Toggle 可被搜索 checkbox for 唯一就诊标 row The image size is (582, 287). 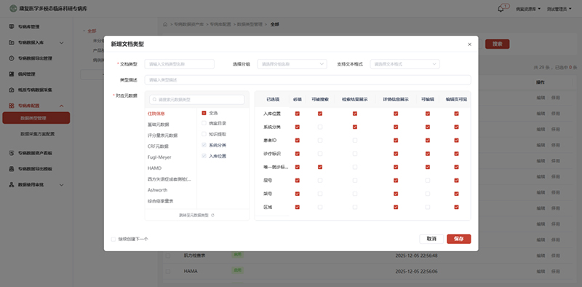coord(320,168)
